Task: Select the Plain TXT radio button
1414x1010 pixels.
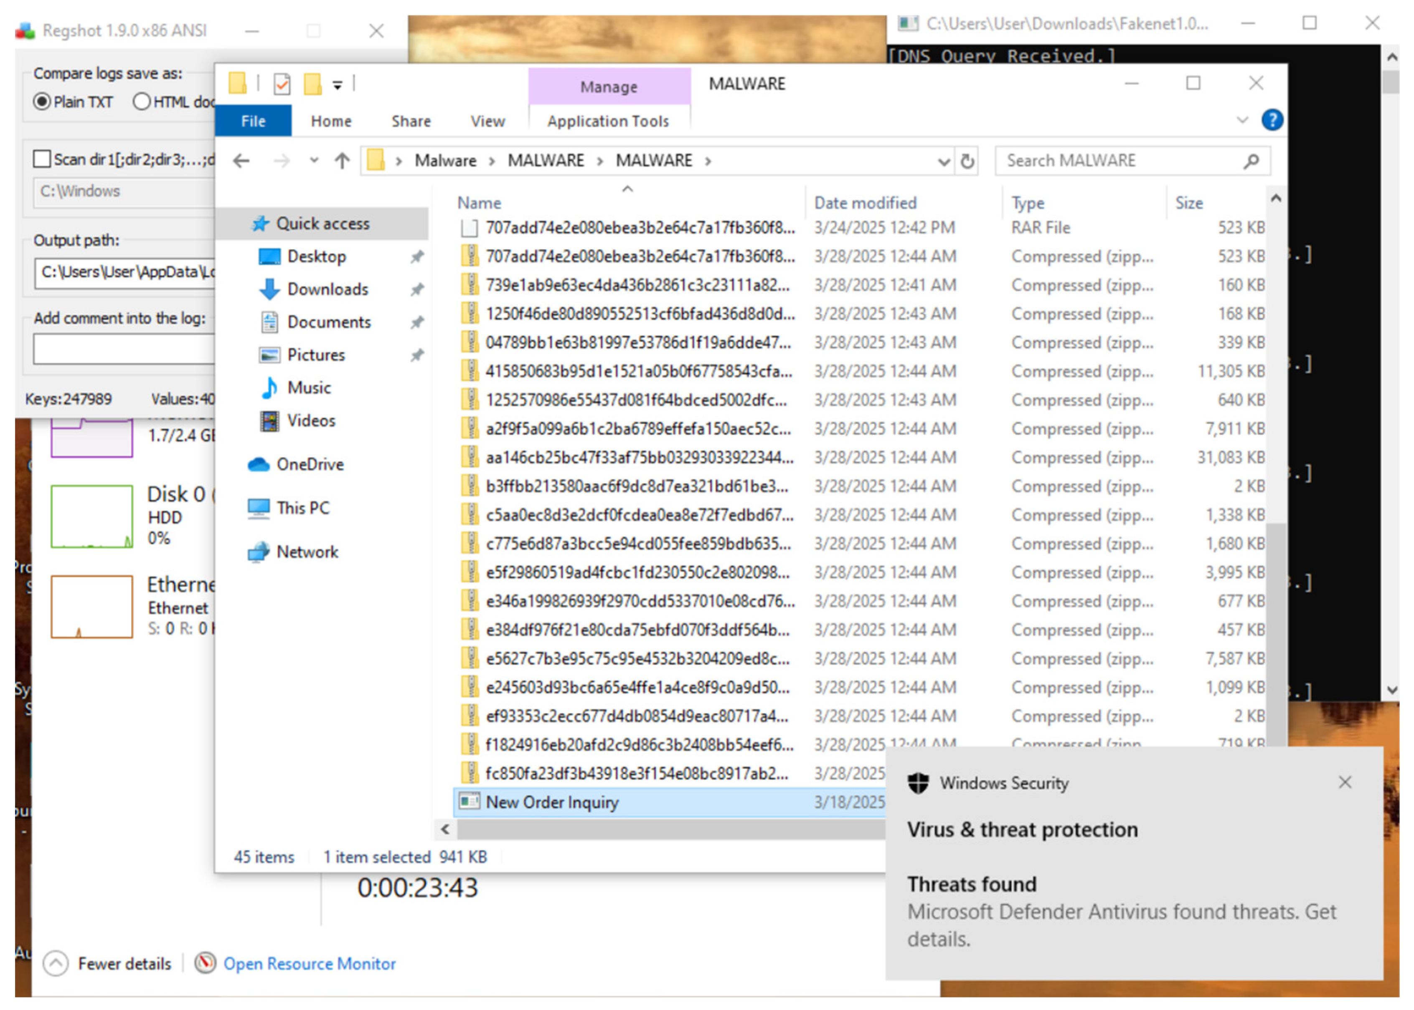Action: click(42, 101)
